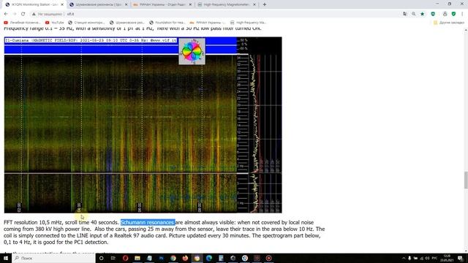Open the microphone icon in system tray
Image resolution: width=468 pixels, height=263 pixels.
click(409, 258)
